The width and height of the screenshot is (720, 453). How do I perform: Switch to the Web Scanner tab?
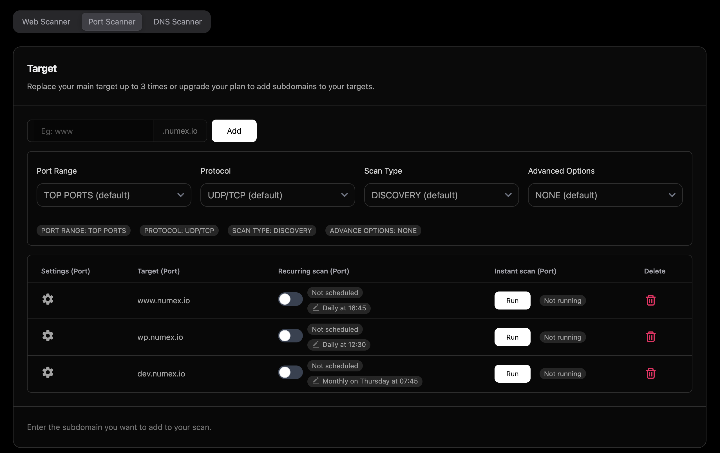tap(46, 21)
